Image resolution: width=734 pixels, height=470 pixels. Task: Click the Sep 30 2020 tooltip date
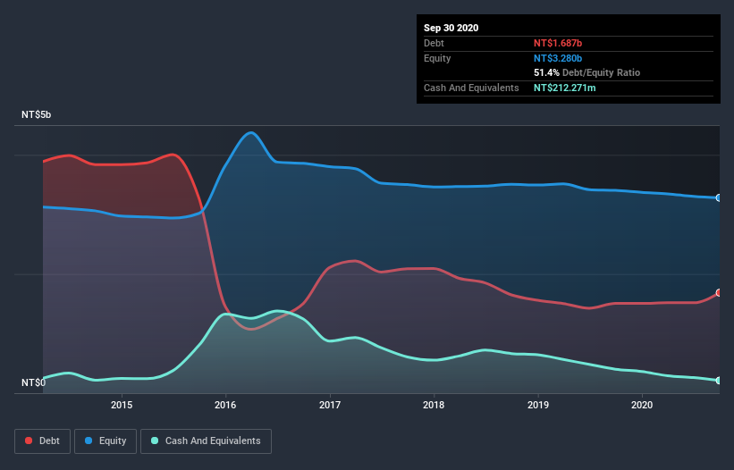451,28
